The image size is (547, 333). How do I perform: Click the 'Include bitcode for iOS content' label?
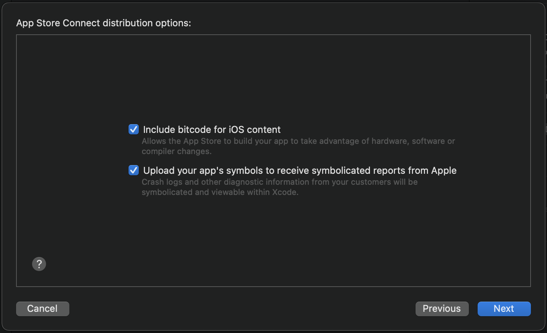[x=212, y=130]
